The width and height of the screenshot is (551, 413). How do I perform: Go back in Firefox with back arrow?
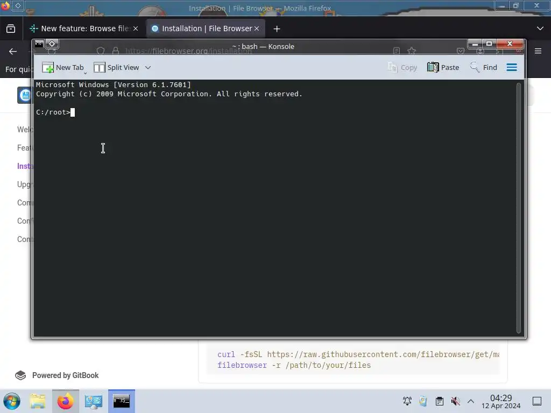click(x=13, y=52)
